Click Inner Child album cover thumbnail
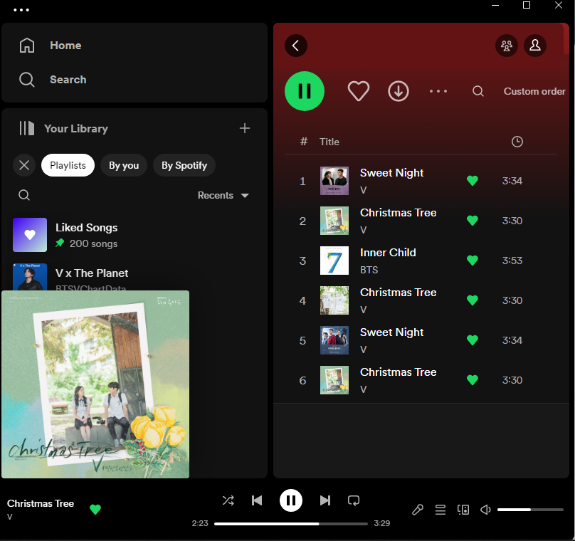The height and width of the screenshot is (541, 575). click(x=334, y=261)
